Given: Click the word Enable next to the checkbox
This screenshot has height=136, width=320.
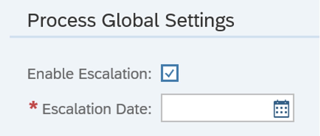Looking at the screenshot, I should pos(51,74).
